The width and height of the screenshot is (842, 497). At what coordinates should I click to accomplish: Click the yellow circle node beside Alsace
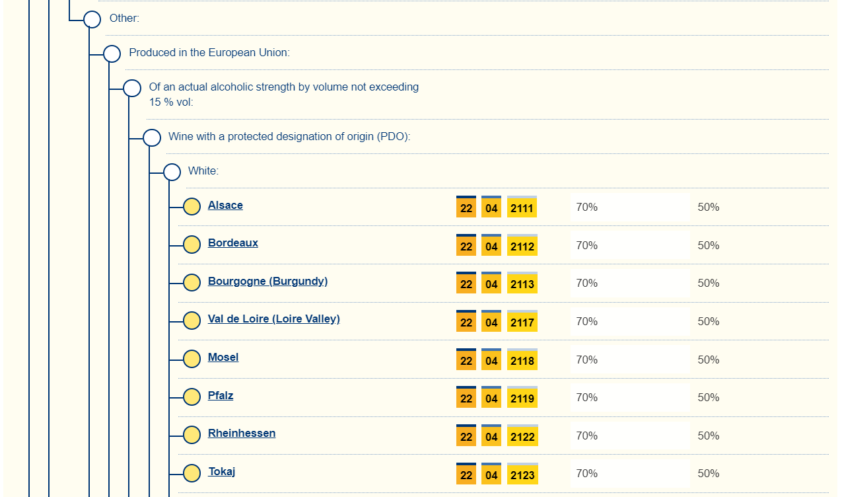click(x=192, y=207)
